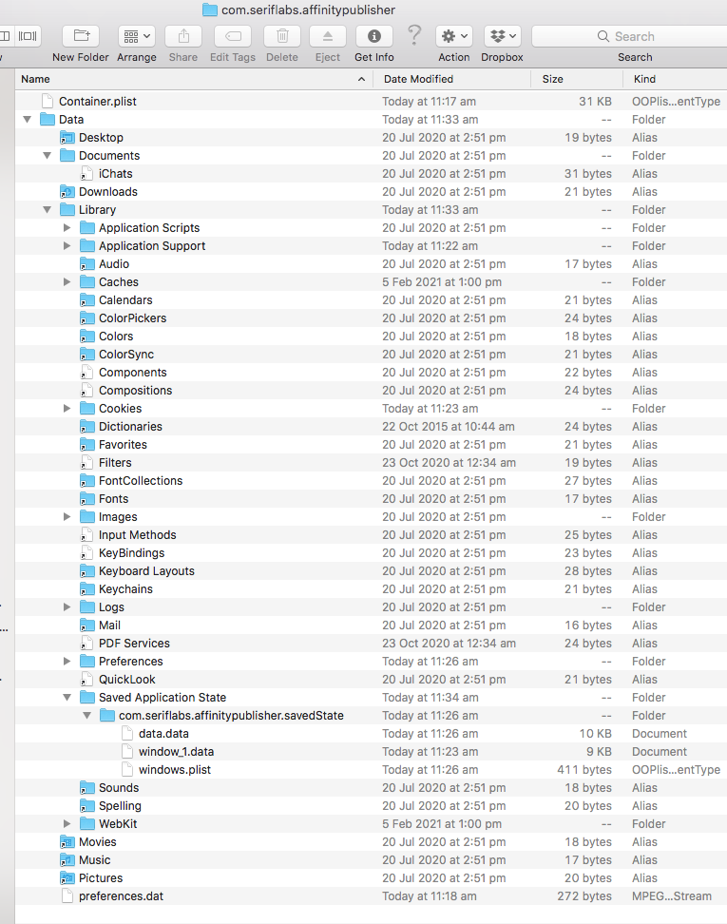Expand the Application Scripts folder
The width and height of the screenshot is (727, 924).
click(x=67, y=228)
